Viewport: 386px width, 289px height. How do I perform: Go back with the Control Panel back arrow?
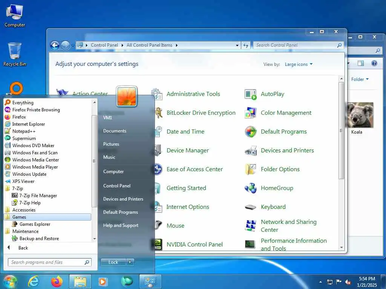pos(55,45)
